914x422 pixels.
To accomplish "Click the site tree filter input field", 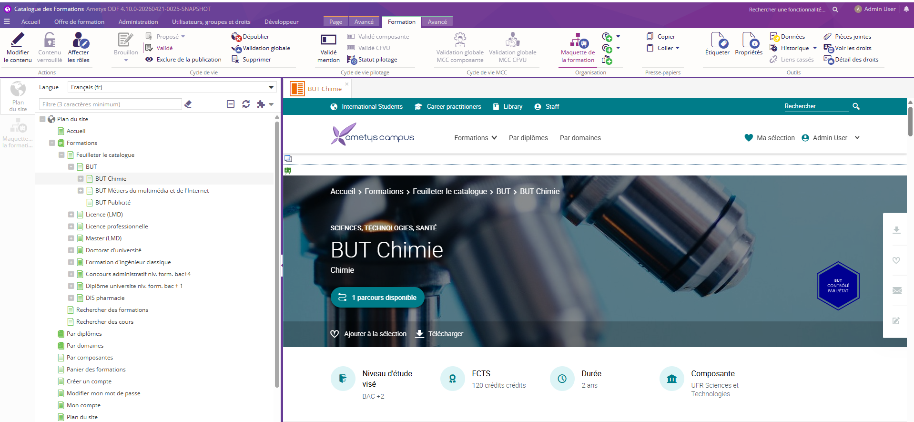I will point(110,104).
